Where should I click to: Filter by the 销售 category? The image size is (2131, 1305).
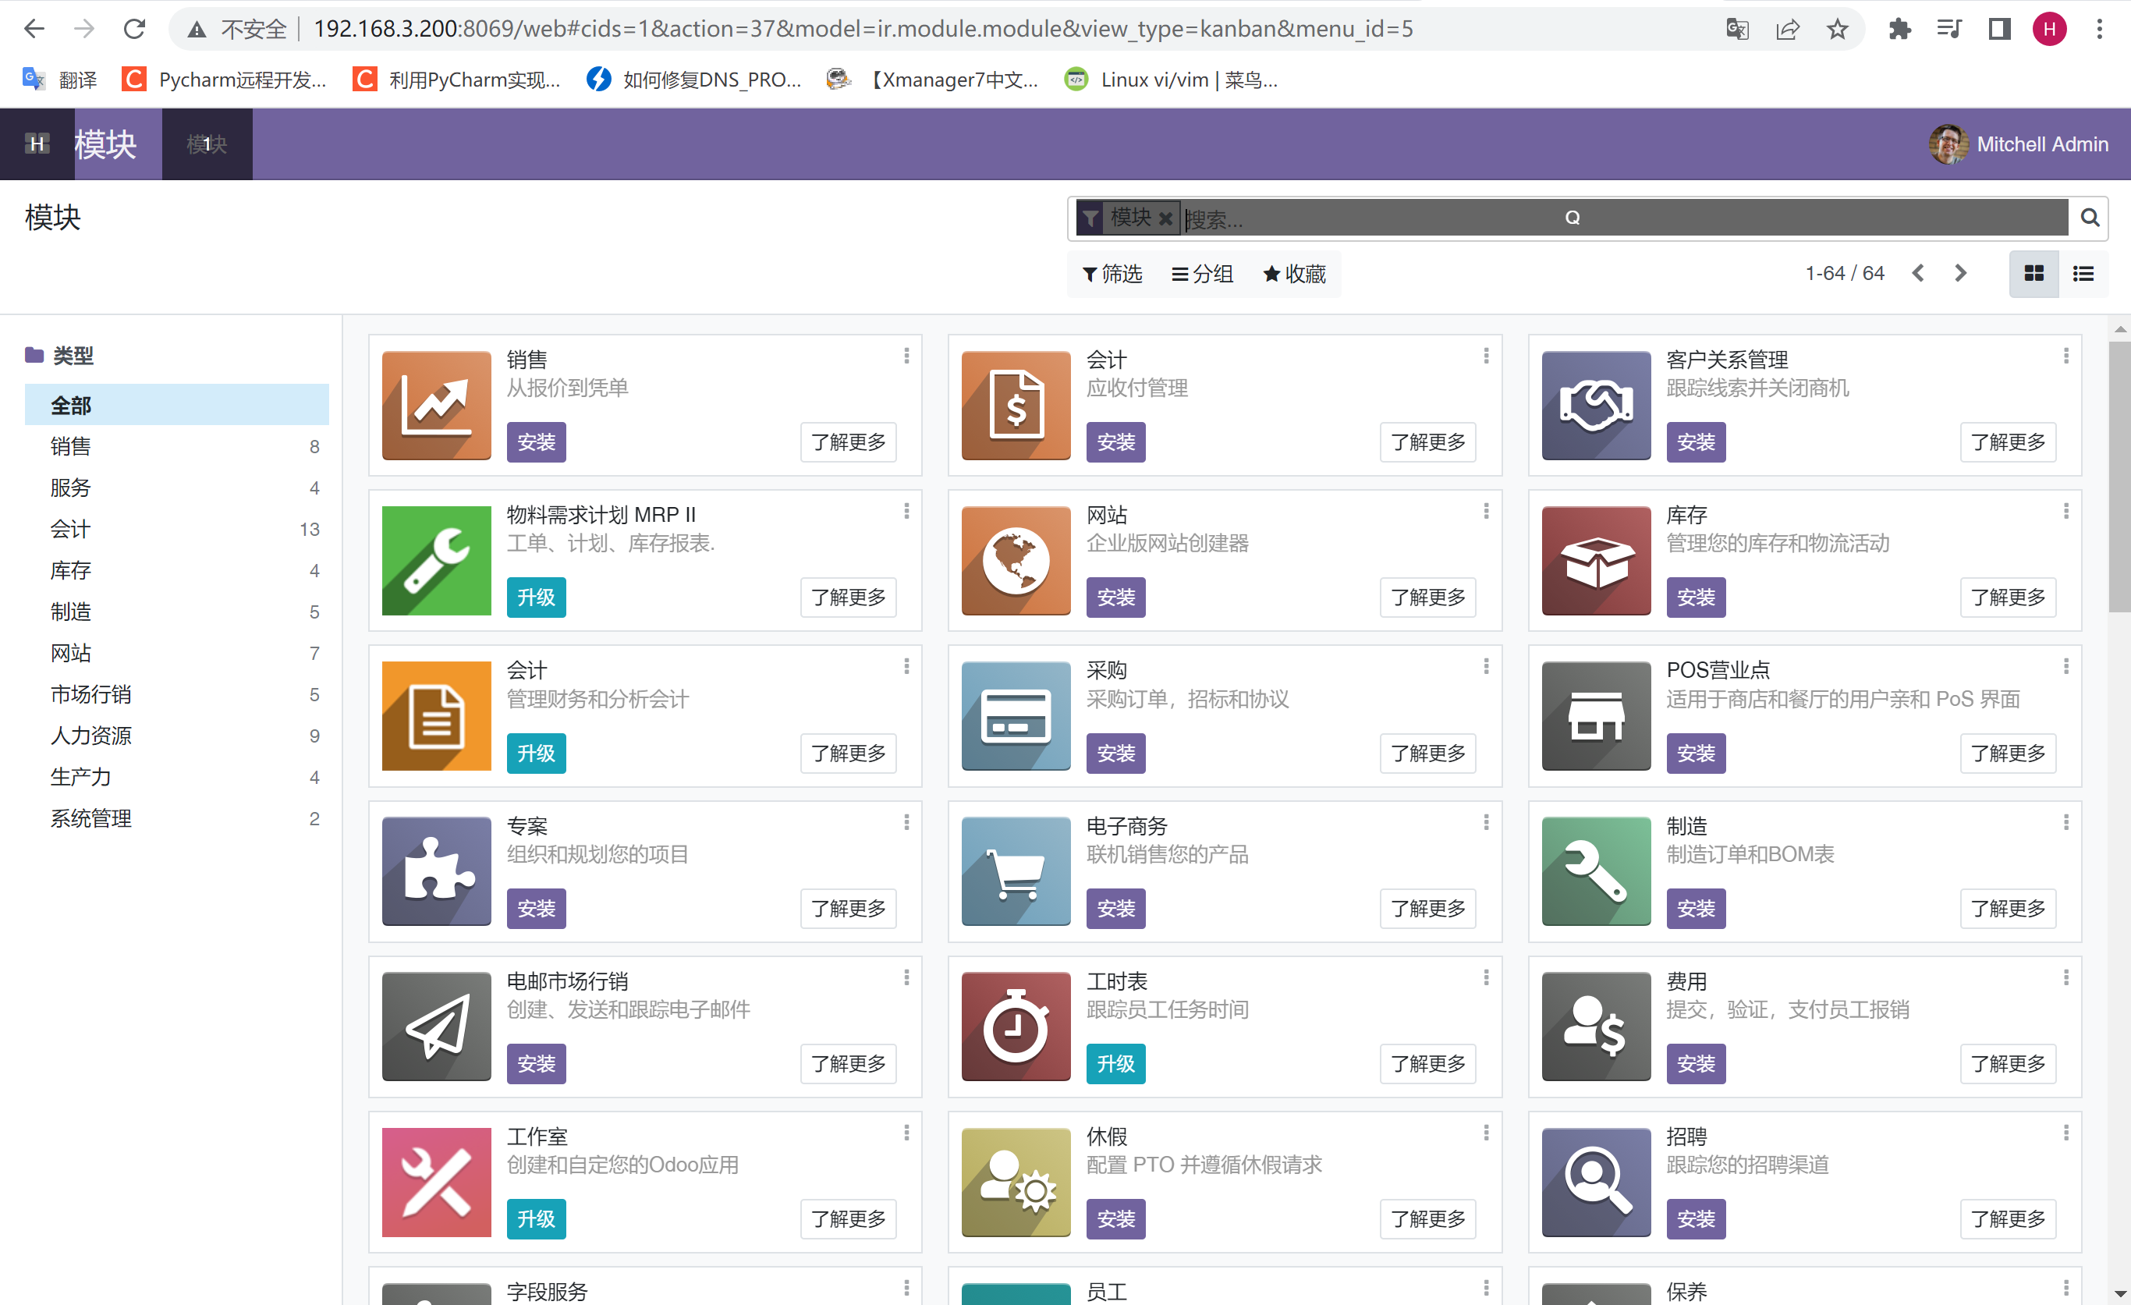tap(176, 446)
